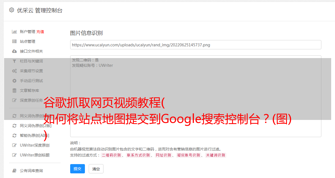Open 同义词伪原创[2版] in the sidebar
This screenshot has width=335, height=178.
[35, 126]
